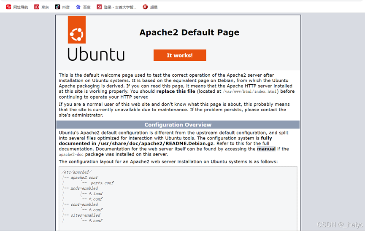
Task: Click the 'Configuration Overview' section header
Action: pos(178,125)
